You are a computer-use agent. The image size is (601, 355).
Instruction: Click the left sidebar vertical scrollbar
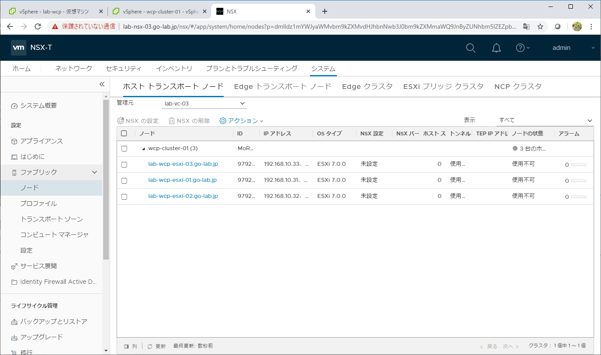click(106, 179)
